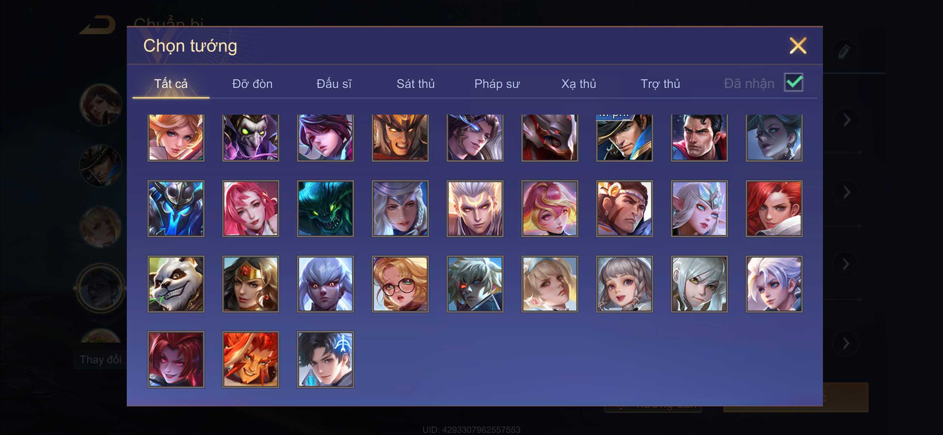Select the red-haired woman hero portrait
The height and width of the screenshot is (435, 943).
pos(774,208)
